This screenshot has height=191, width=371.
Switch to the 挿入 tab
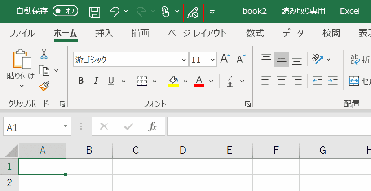click(104, 33)
